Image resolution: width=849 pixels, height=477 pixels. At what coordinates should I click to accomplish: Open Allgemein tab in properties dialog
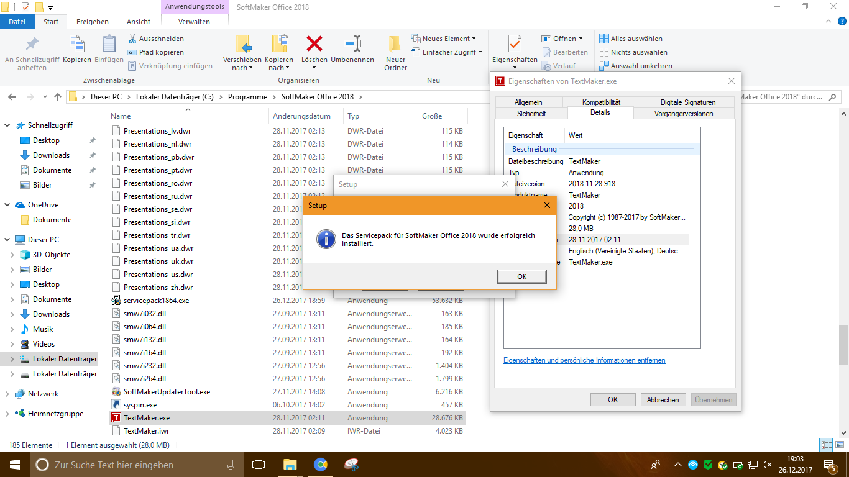(x=528, y=102)
